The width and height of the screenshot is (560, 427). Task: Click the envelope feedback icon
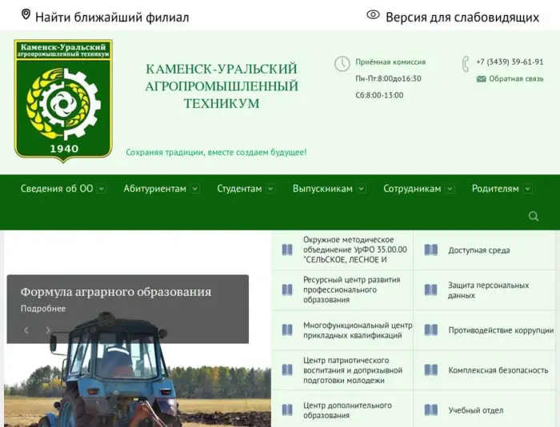coord(481,79)
